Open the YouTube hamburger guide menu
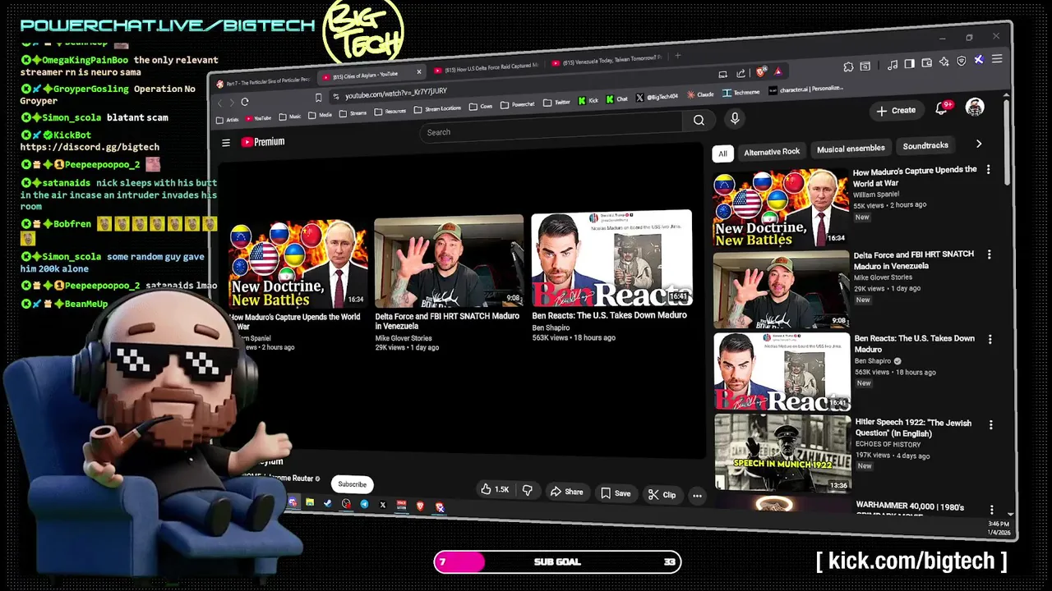Viewport: 1052px width, 591px height. [226, 143]
